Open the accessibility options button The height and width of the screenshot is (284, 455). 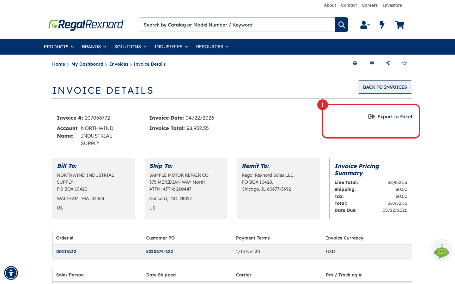click(11, 273)
